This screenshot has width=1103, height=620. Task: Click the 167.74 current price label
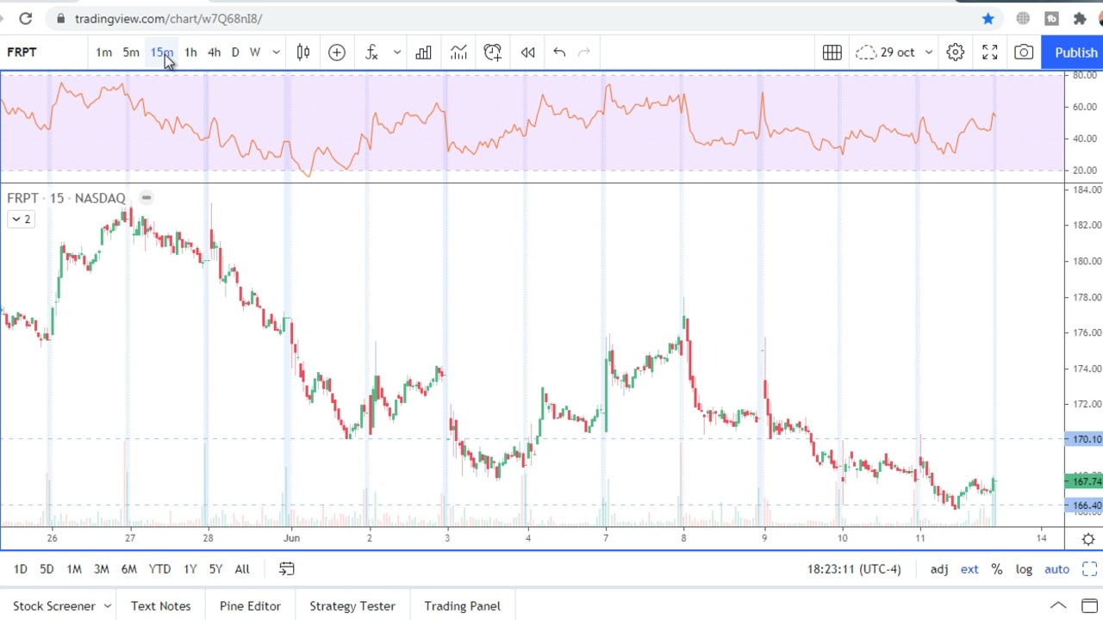coord(1084,481)
